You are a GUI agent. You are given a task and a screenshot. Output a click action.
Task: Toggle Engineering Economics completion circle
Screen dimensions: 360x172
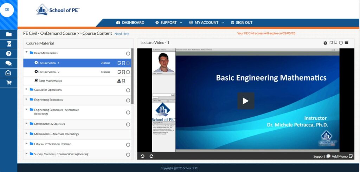tap(128, 101)
